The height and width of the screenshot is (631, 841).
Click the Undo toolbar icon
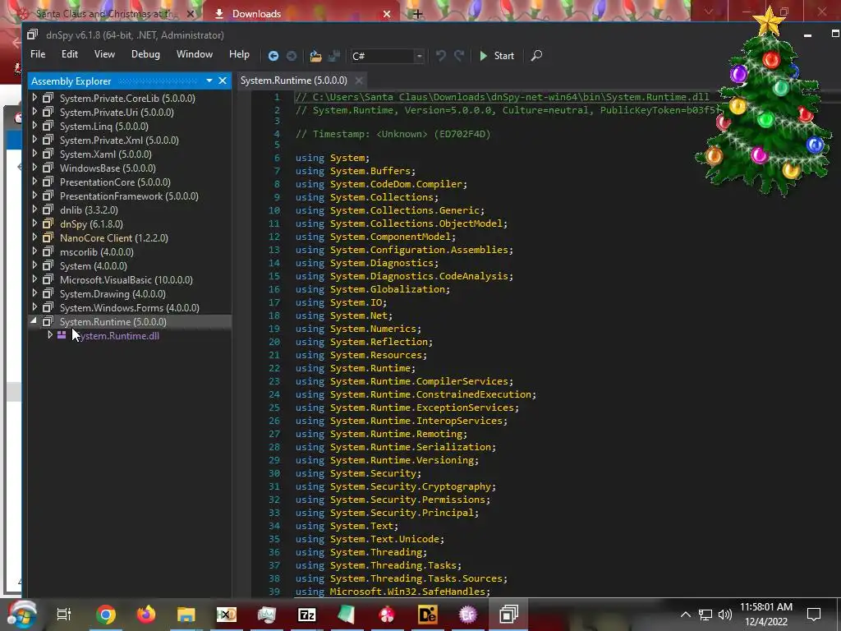pyautogui.click(x=440, y=56)
